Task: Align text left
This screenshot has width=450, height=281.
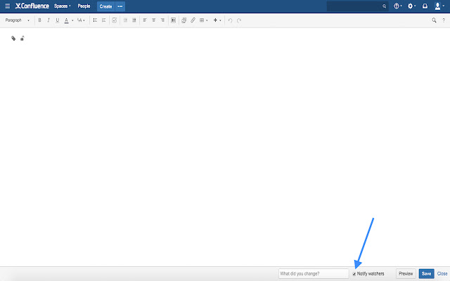Action: pyautogui.click(x=145, y=20)
